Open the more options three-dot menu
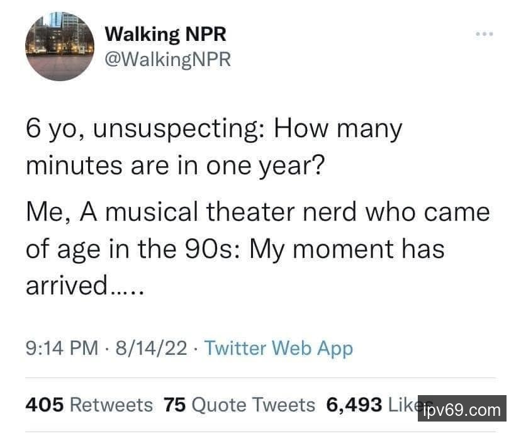521x436 pixels. pyautogui.click(x=485, y=33)
